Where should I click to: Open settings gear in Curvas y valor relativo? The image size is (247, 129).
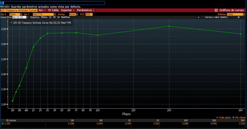click(x=238, y=17)
